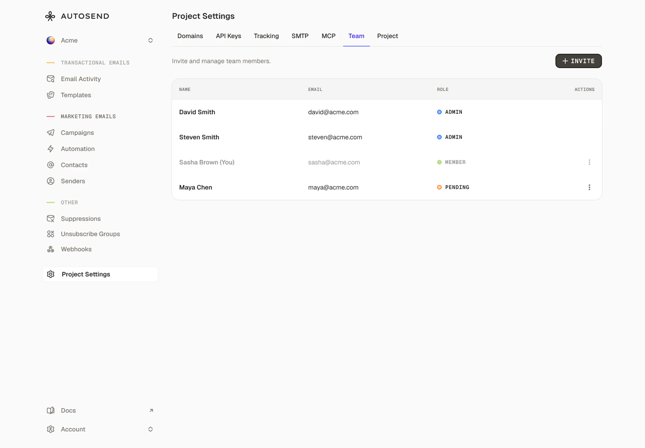Switch to the MCP tab
This screenshot has height=448, width=645.
coord(329,36)
